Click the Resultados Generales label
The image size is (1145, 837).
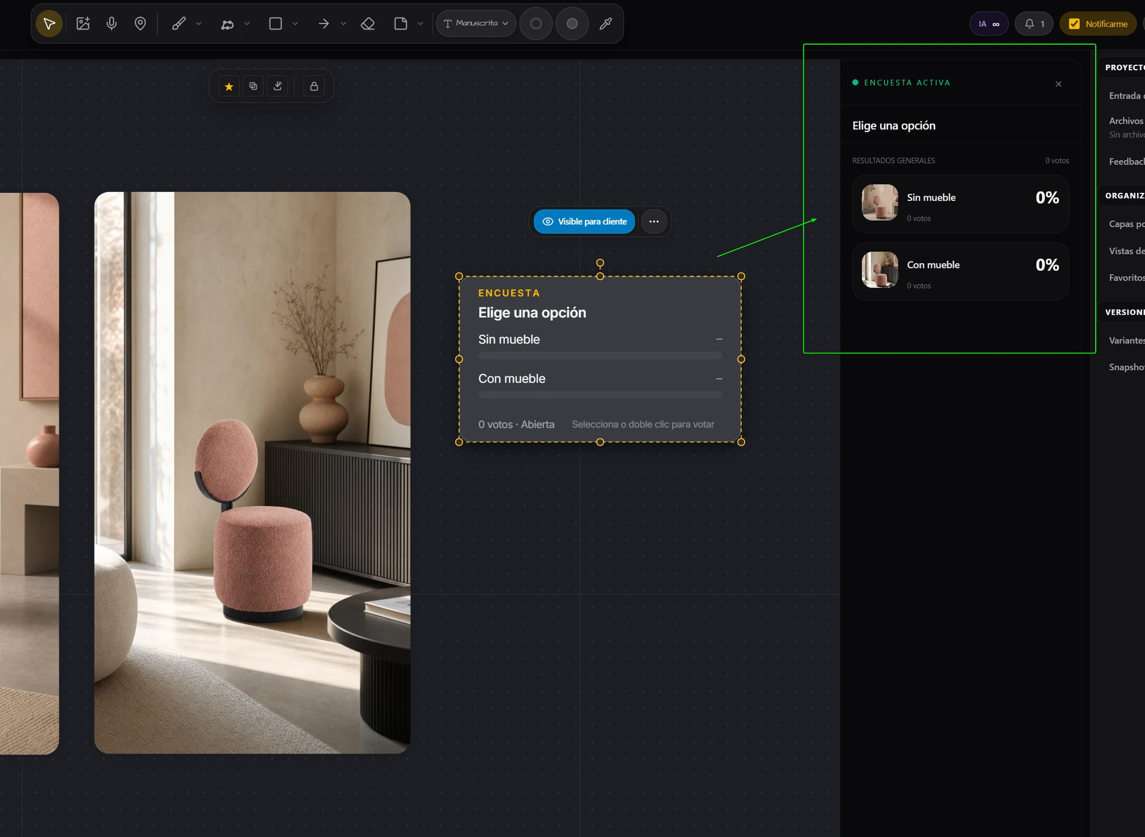click(894, 161)
